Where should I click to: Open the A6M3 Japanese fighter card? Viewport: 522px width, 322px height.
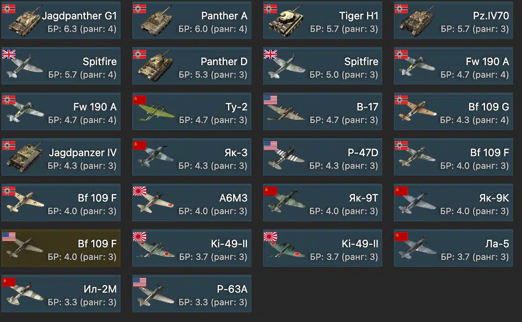[192, 202]
